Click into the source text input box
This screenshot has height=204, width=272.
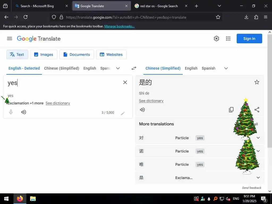pos(64,83)
